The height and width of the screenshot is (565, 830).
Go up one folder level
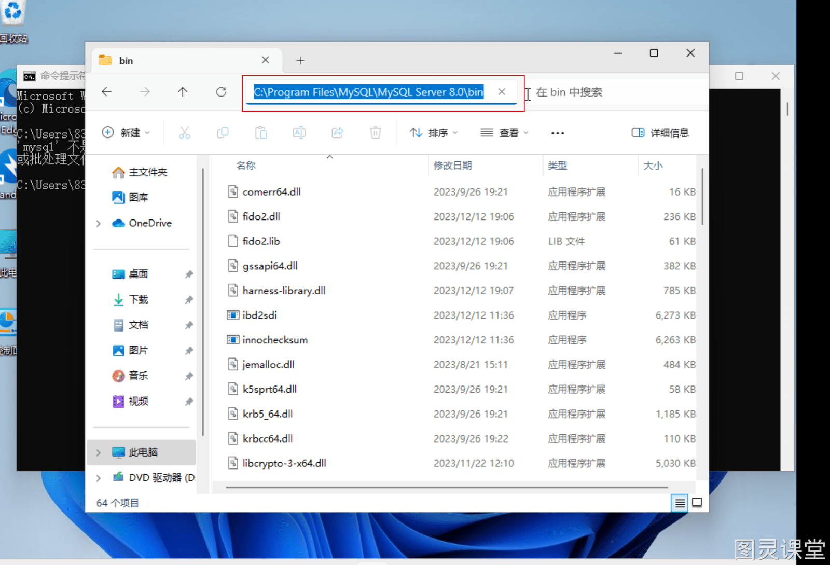[x=183, y=92]
